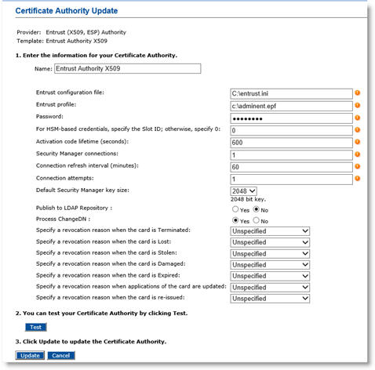This screenshot has height=370, width=375.
Task: Open revocation reason dropdown for Lost card
Action: click(x=270, y=242)
